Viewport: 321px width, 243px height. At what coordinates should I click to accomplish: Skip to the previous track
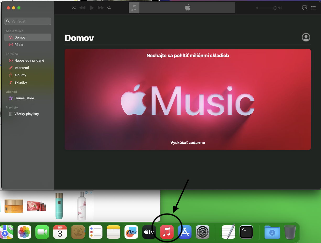coord(82,8)
